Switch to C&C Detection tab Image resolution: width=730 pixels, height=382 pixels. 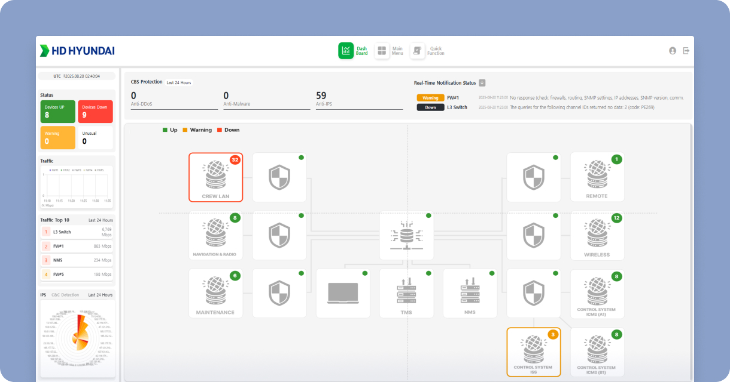pos(65,295)
